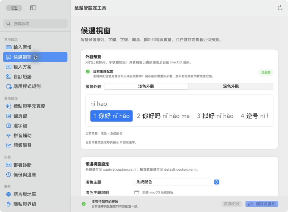Click the 已生效 status badge
Screen dimensions: 288x212
point(266,72)
